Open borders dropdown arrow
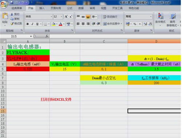Image resolution: width=182 pixels, height=138 pixels. point(49,24)
